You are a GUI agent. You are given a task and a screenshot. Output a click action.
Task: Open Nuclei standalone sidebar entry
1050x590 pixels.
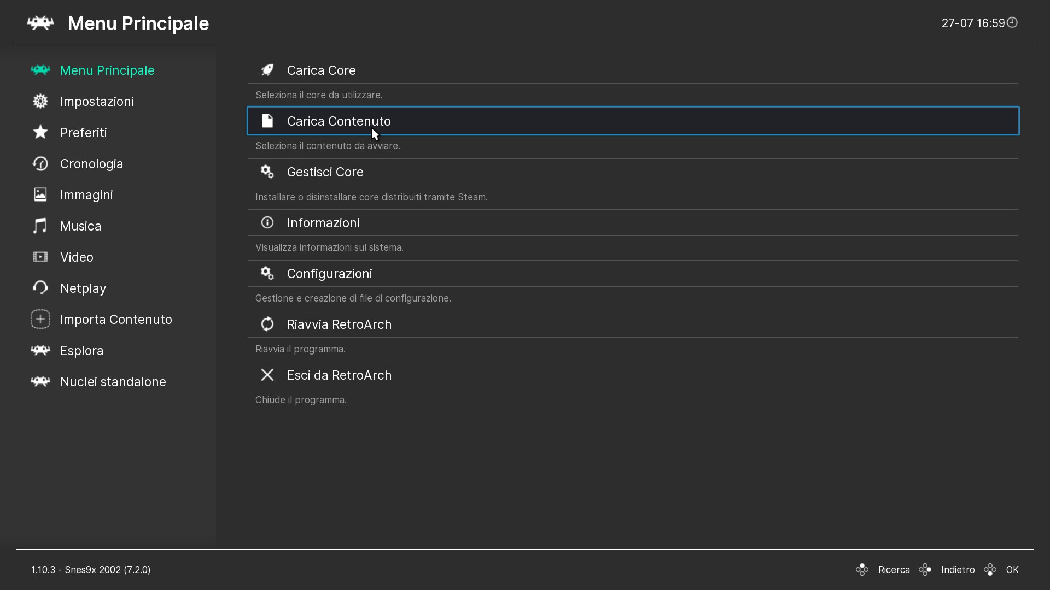coord(113,382)
